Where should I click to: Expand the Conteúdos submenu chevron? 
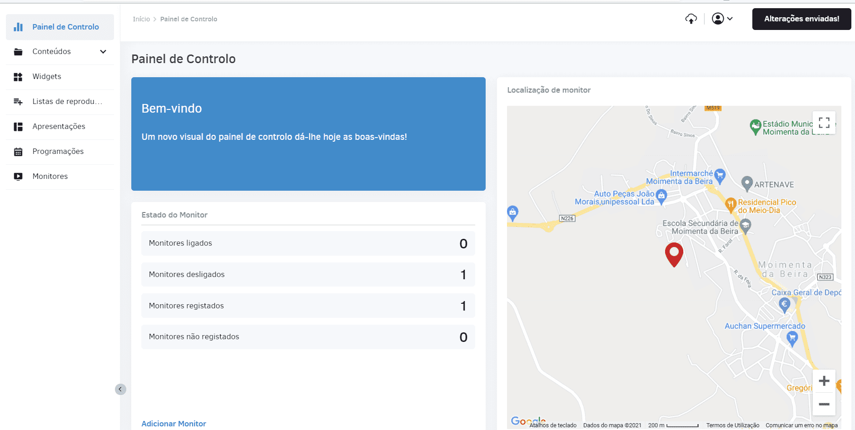[x=103, y=52]
